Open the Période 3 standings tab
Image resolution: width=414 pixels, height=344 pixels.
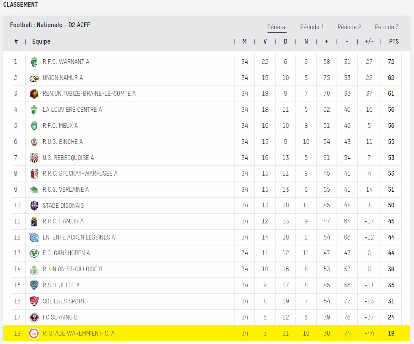pyautogui.click(x=387, y=27)
